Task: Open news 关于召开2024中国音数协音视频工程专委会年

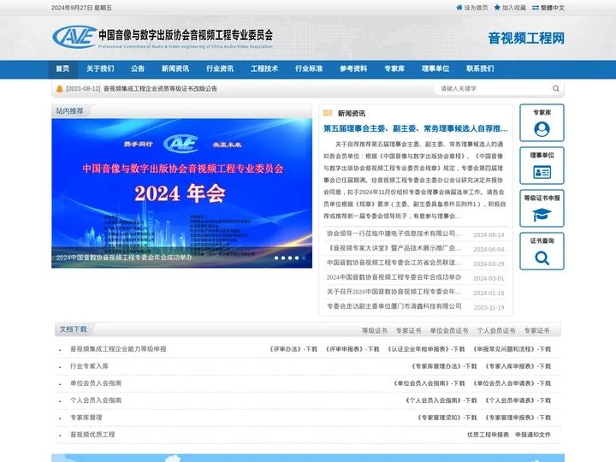Action: pyautogui.click(x=394, y=292)
